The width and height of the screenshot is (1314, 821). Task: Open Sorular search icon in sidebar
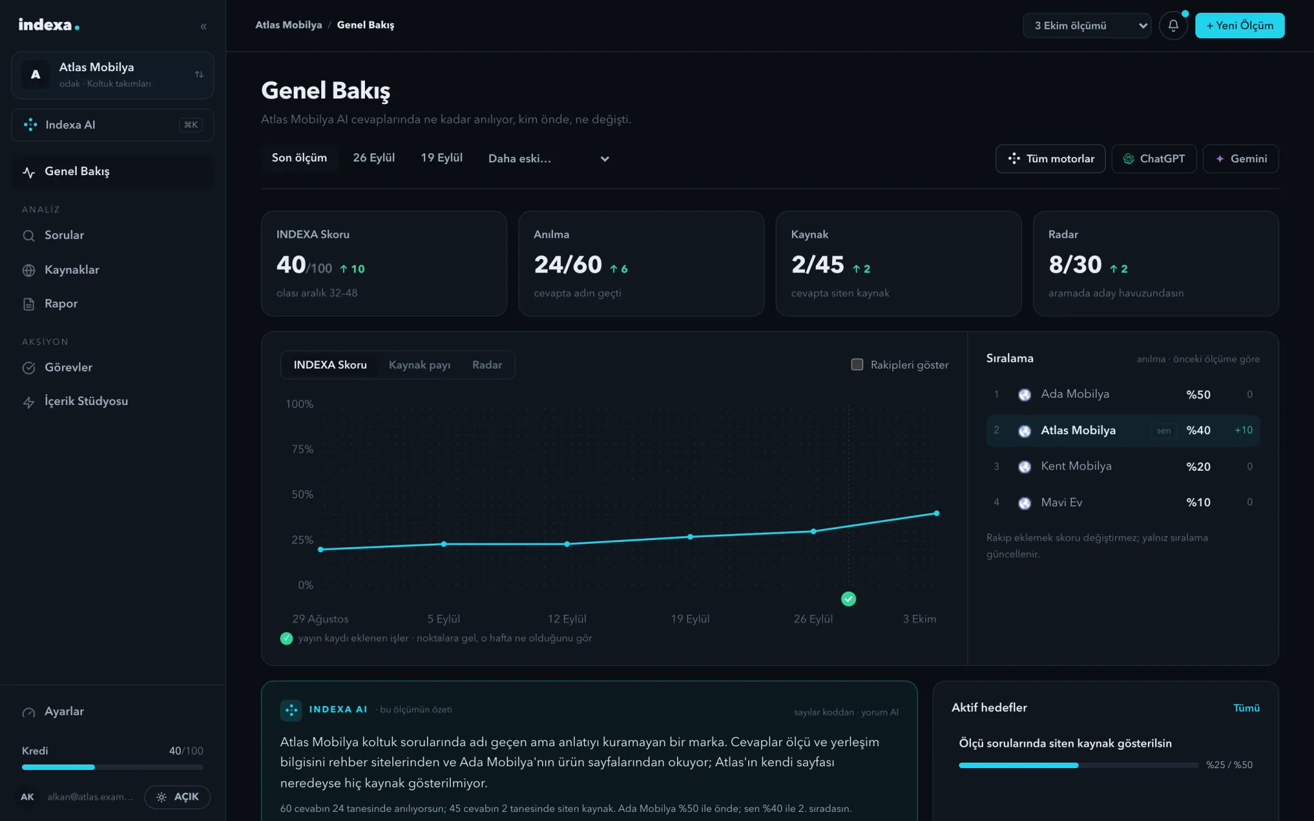pos(29,235)
